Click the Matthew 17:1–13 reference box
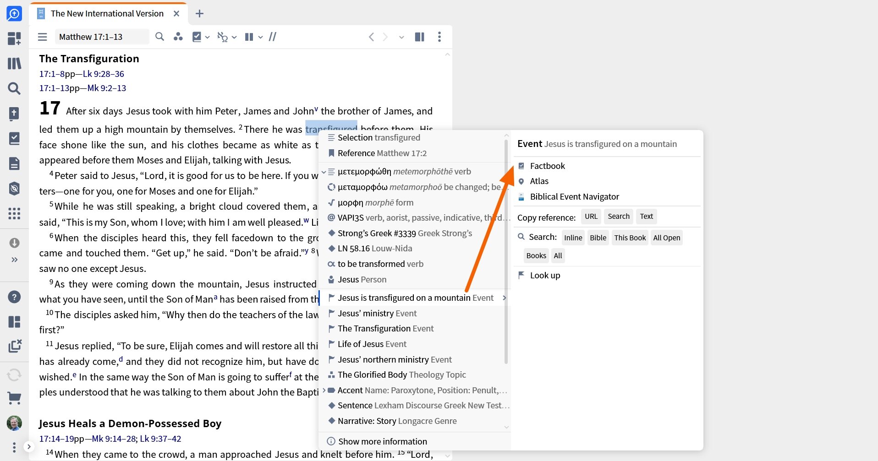Screen dimensions: 878x461 tap(102, 37)
